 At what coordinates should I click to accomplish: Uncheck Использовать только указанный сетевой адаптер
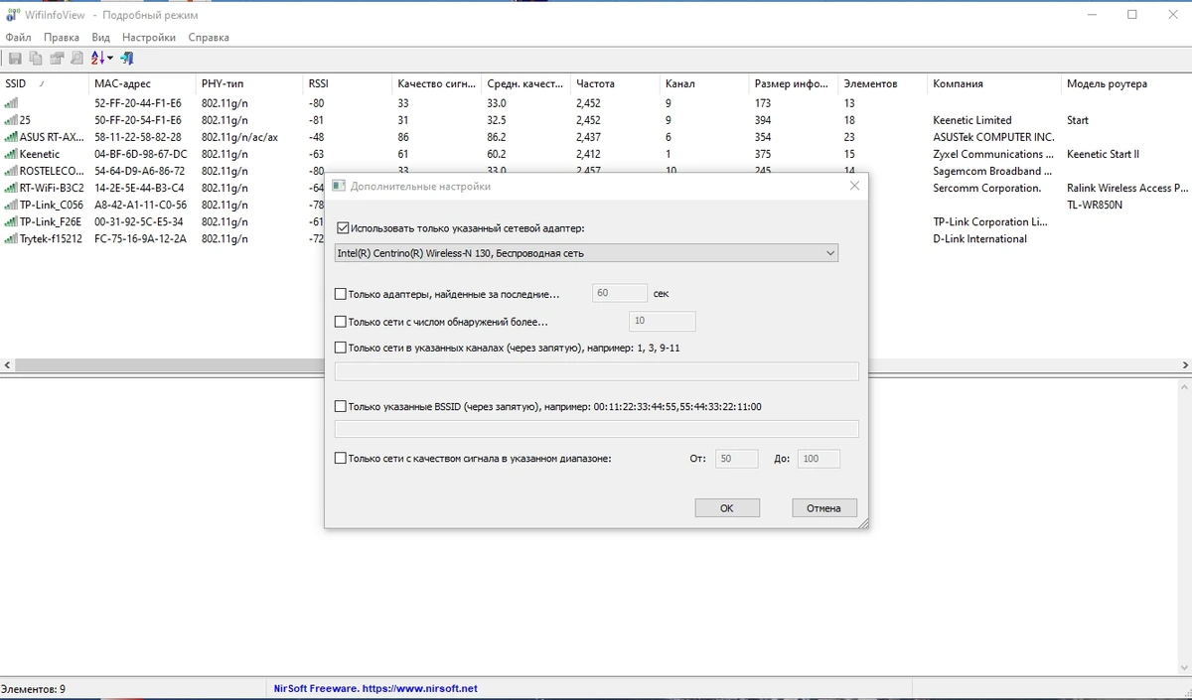click(x=343, y=227)
